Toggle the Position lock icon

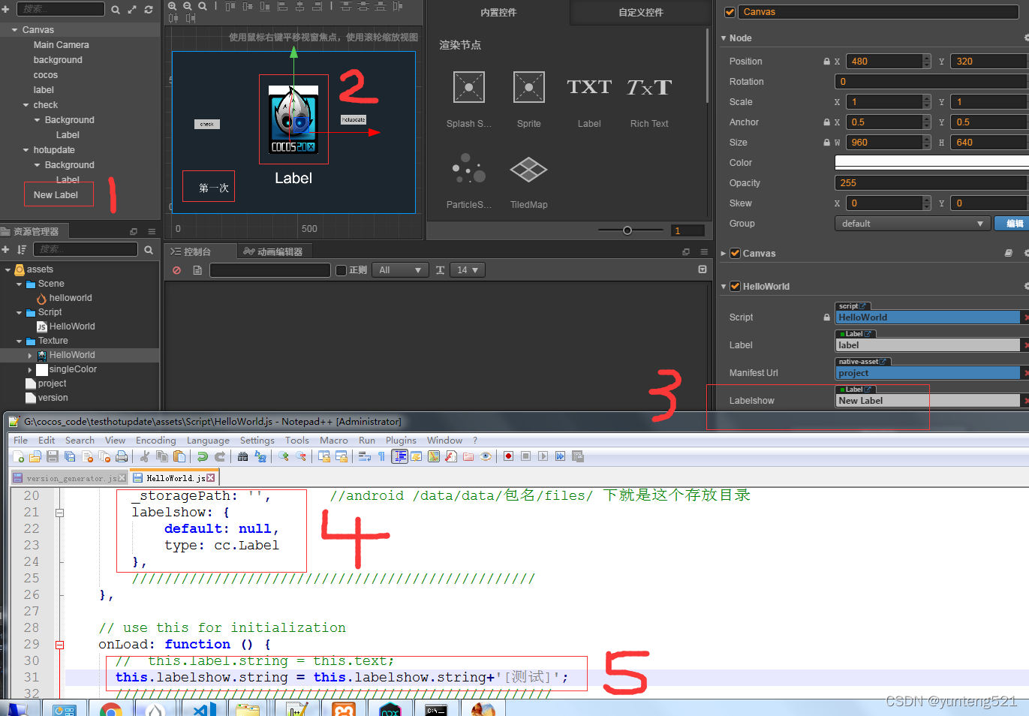pyautogui.click(x=826, y=62)
